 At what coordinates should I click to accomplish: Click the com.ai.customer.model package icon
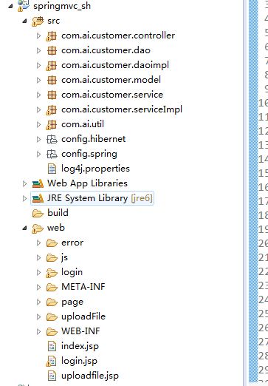[x=52, y=80]
